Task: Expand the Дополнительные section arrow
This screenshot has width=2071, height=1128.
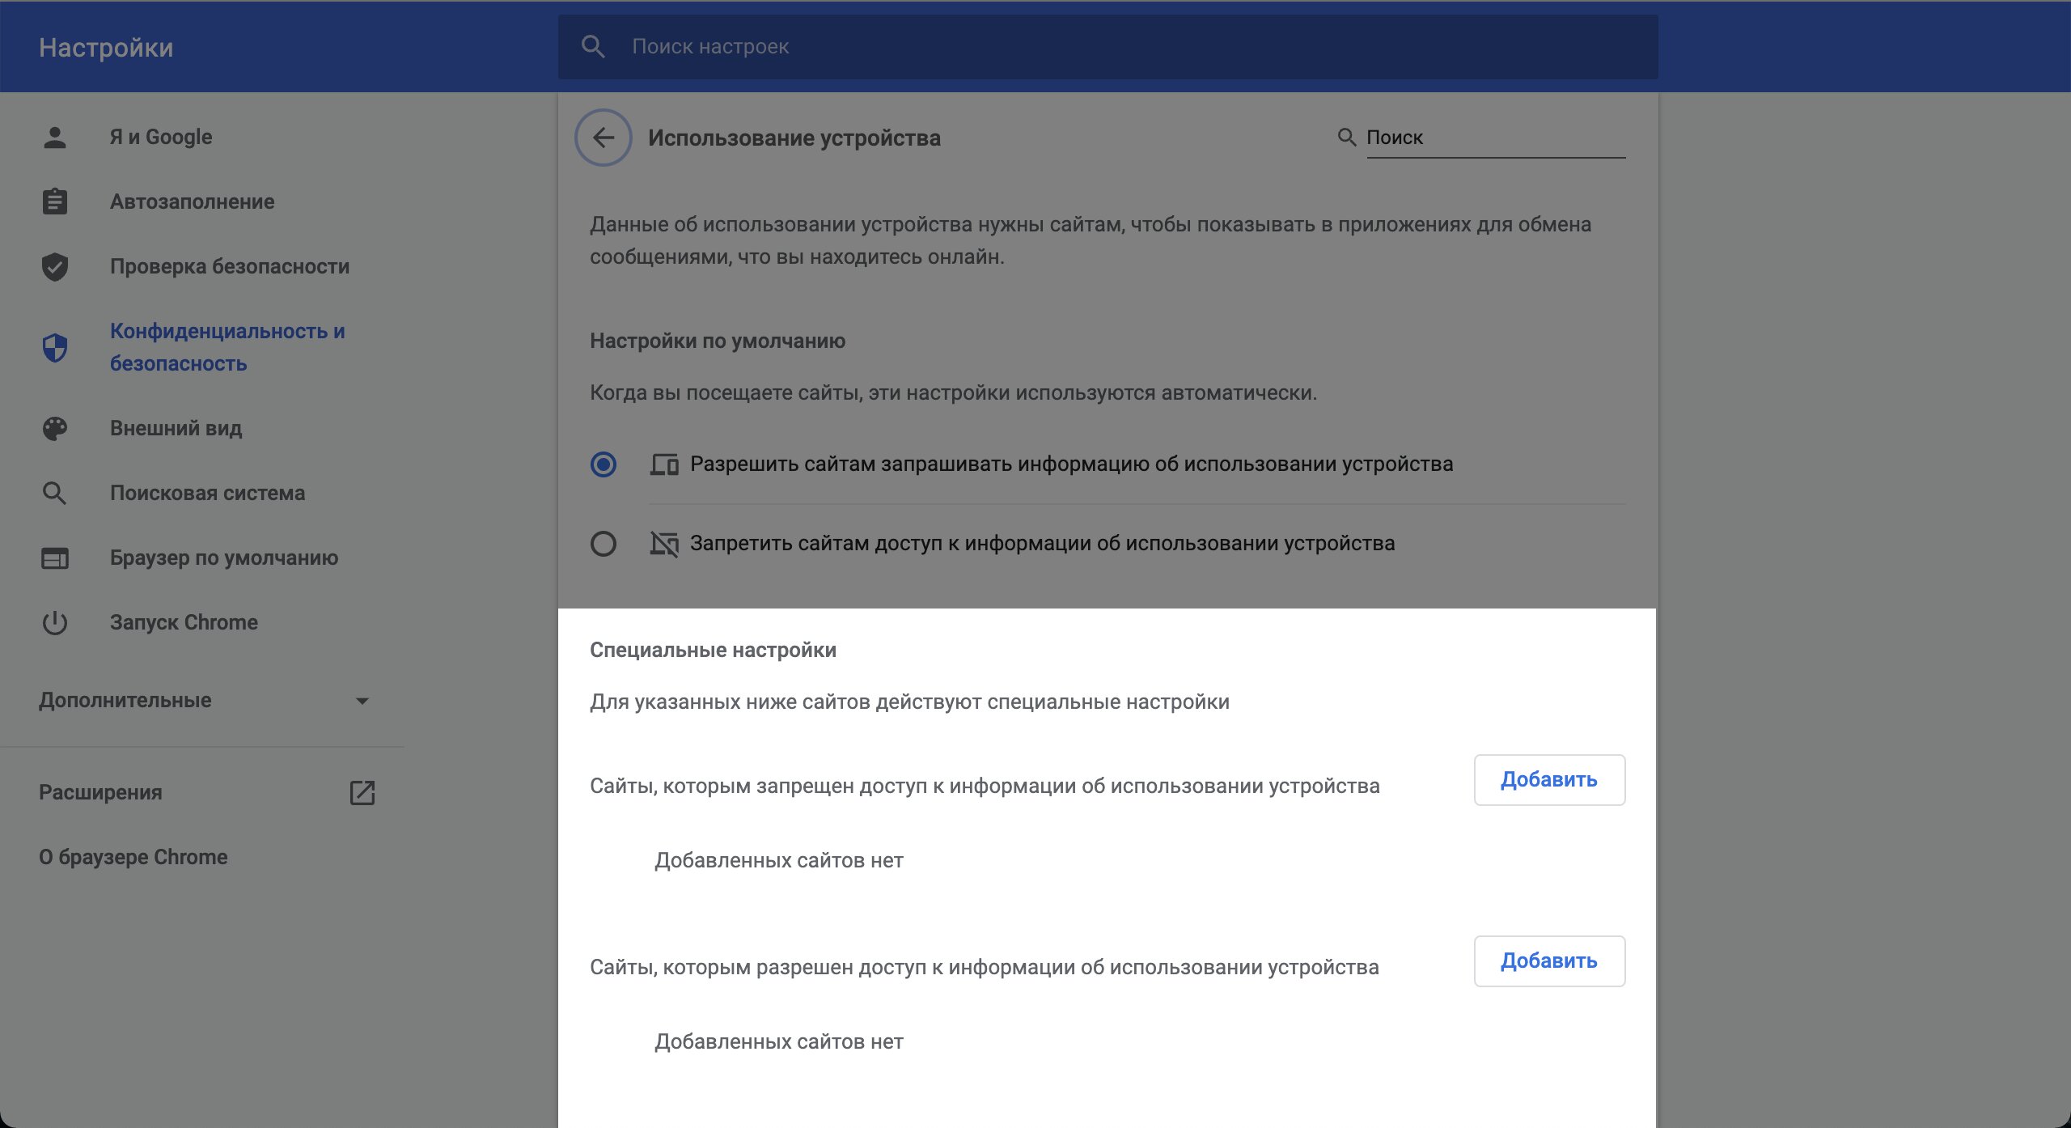Action: (x=362, y=701)
